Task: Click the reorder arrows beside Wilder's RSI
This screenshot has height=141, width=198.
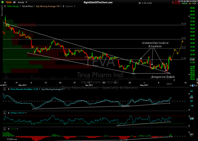Action: pos(9,113)
